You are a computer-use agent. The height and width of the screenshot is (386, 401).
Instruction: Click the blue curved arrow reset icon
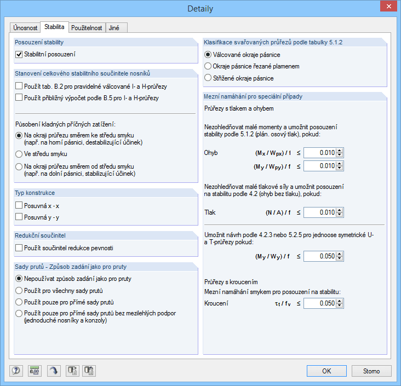[54, 371]
